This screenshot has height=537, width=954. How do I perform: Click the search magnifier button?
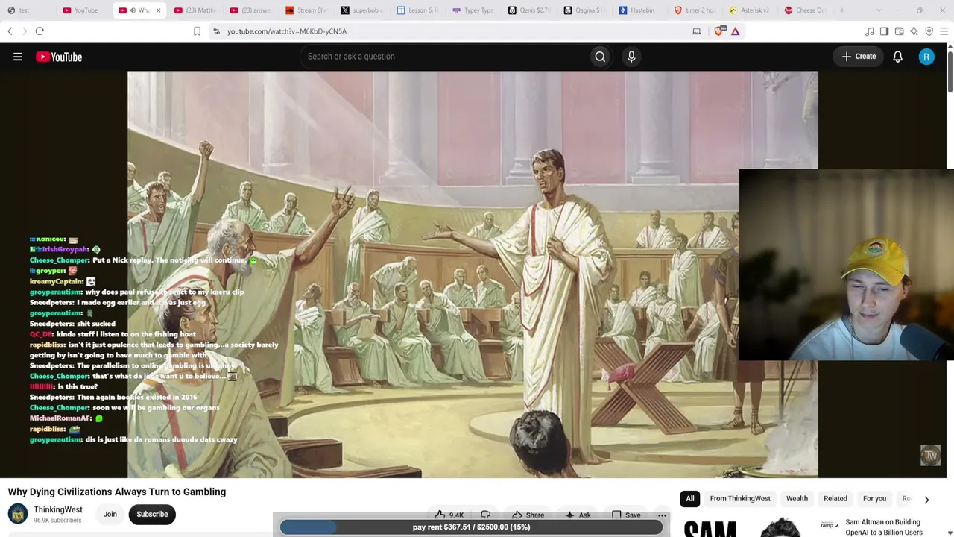pyautogui.click(x=600, y=57)
